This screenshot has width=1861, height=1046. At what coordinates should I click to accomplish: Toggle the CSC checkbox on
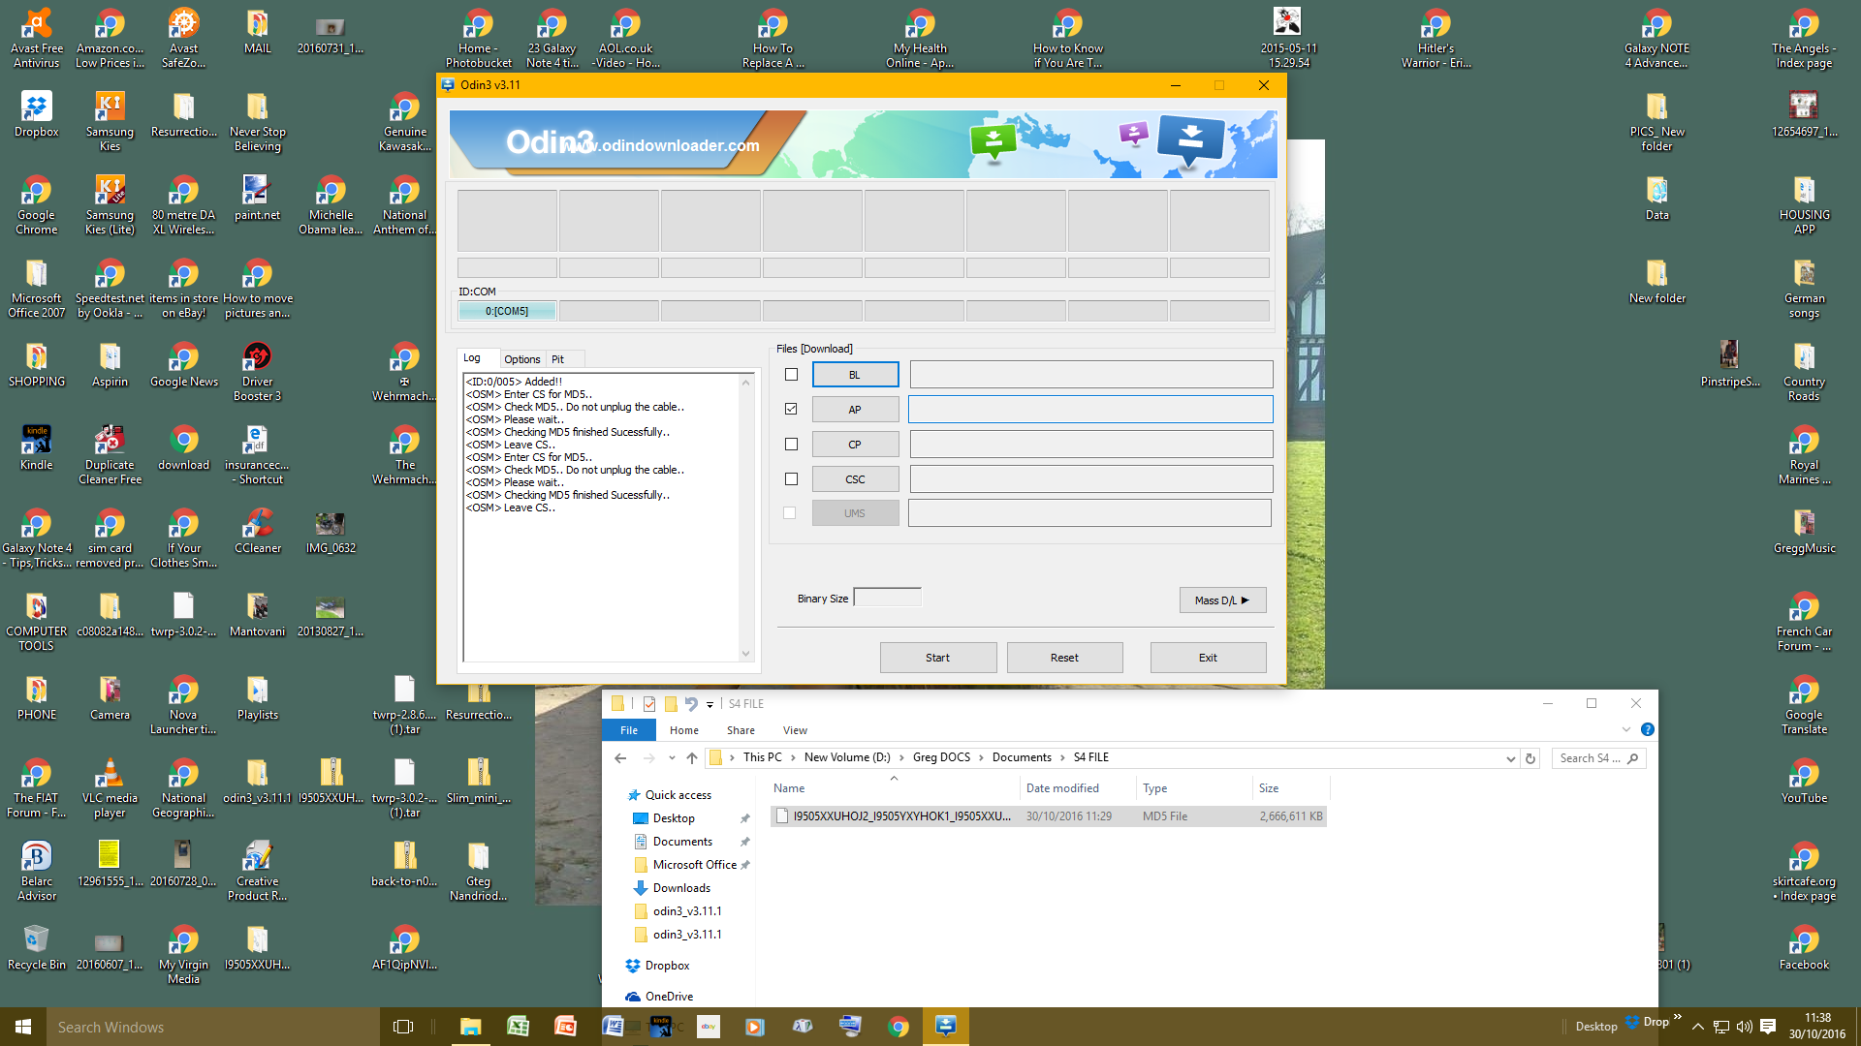[790, 477]
